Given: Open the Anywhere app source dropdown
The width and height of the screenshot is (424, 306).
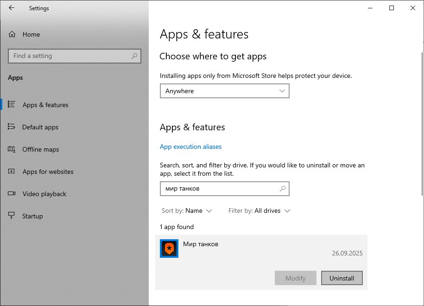Looking at the screenshot, I should click(224, 91).
